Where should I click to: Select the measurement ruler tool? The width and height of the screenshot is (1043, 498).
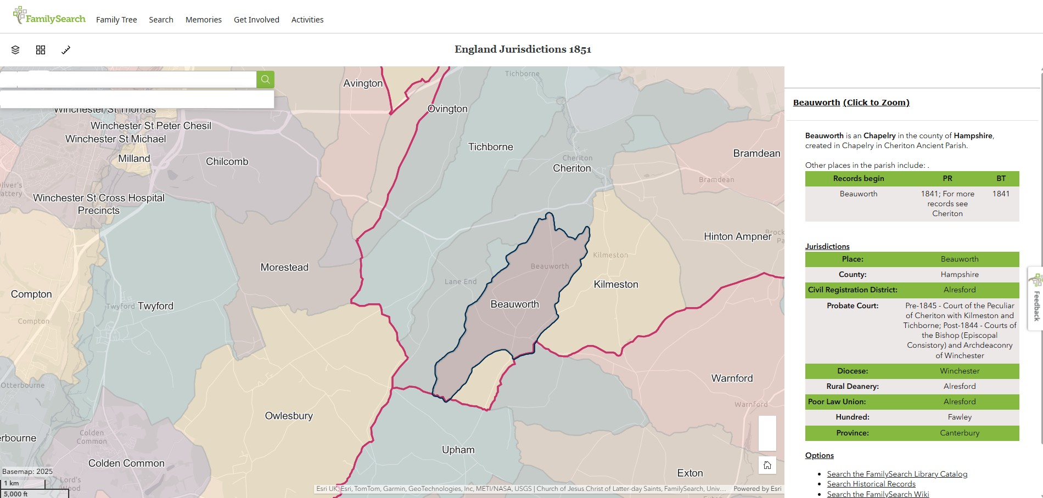(66, 50)
